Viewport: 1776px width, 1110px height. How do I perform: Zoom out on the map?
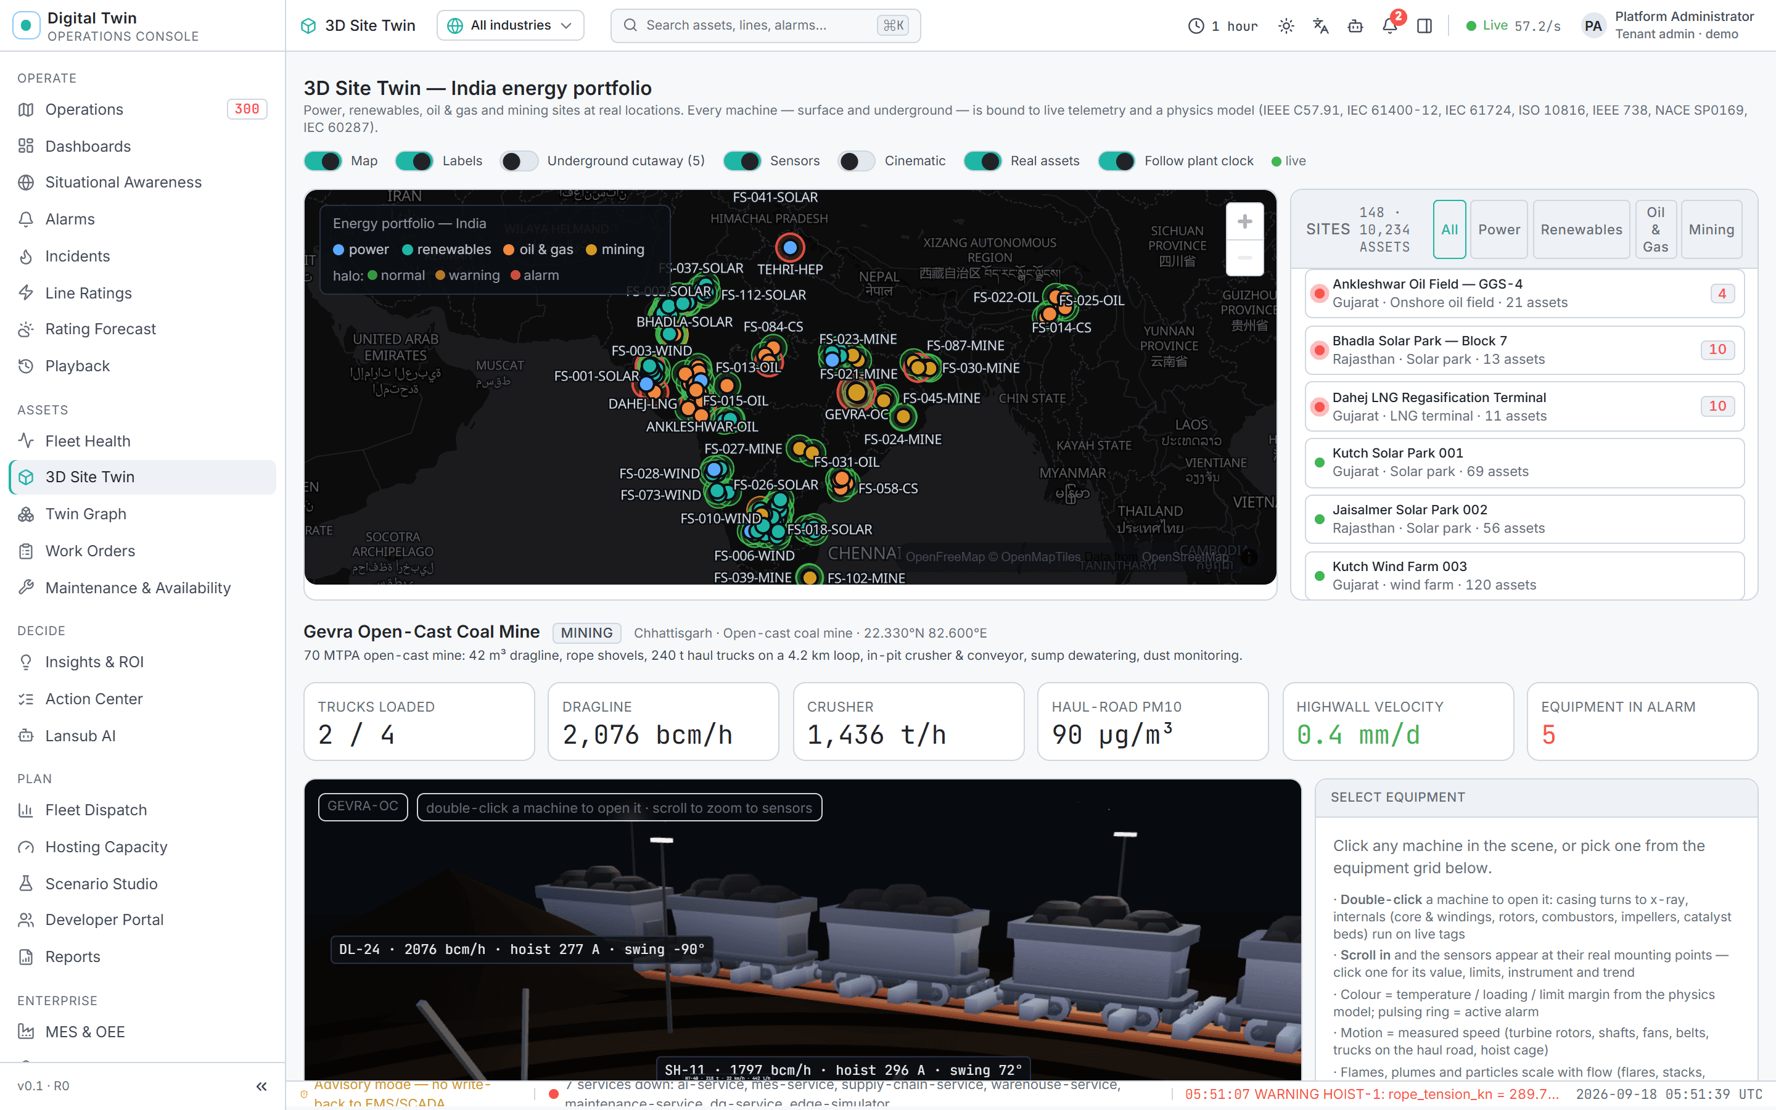(1244, 258)
